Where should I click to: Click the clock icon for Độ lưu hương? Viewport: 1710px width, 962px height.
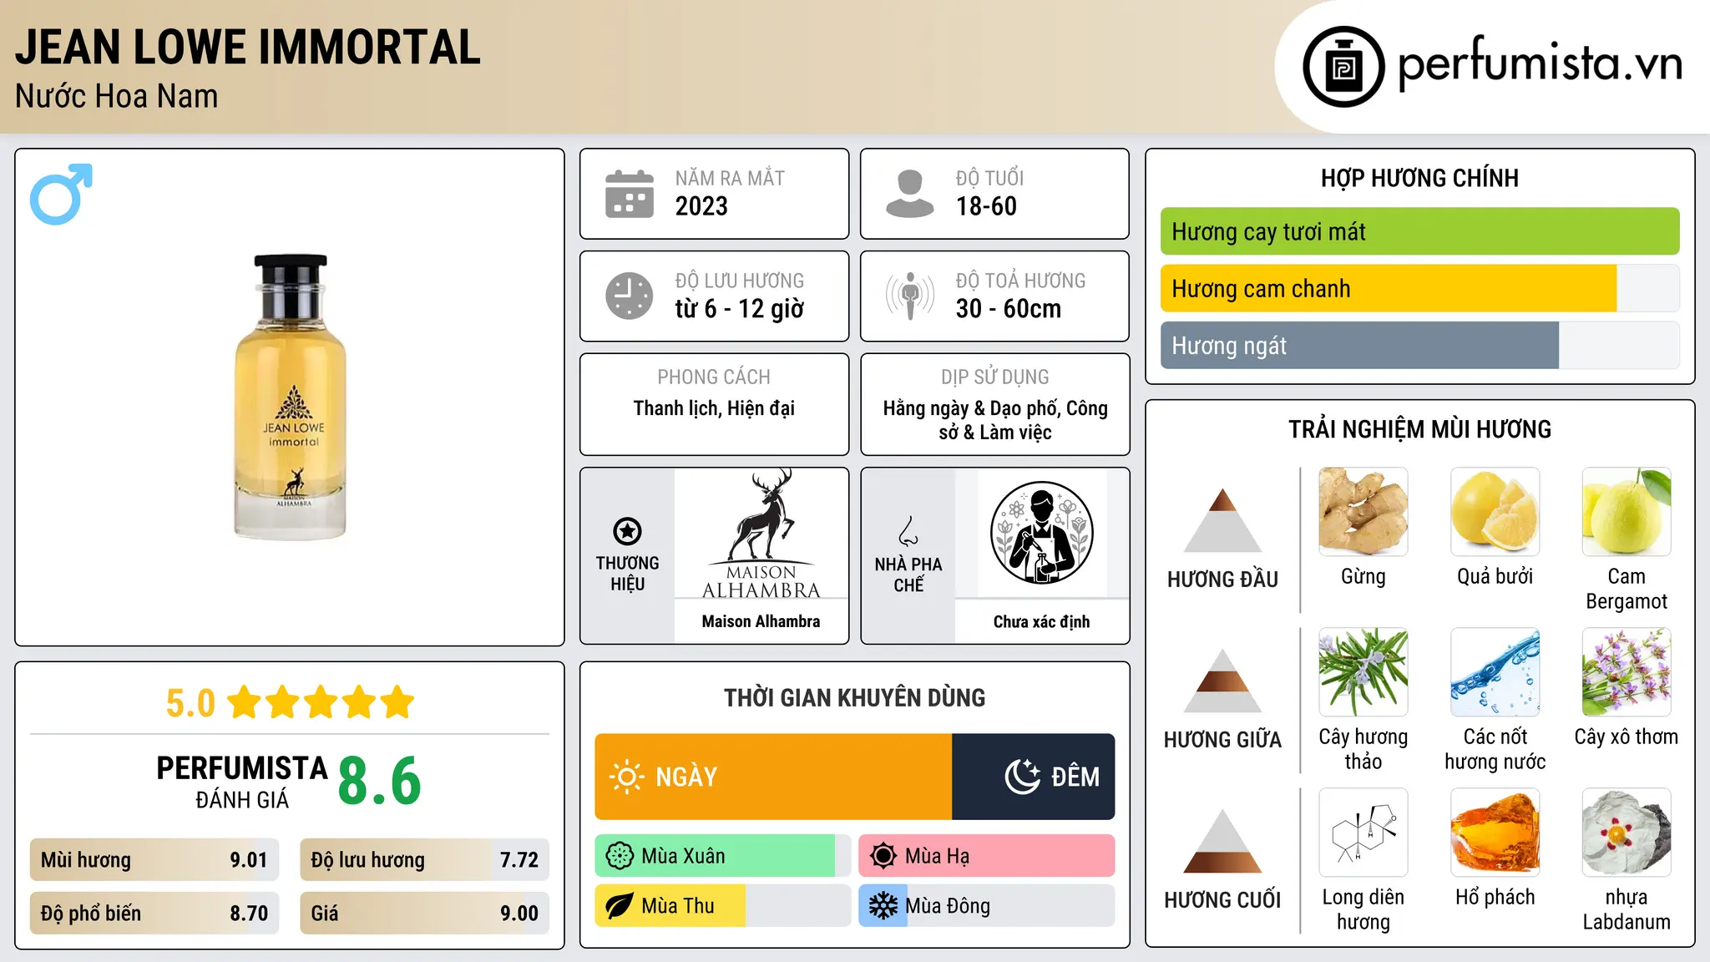pos(630,296)
